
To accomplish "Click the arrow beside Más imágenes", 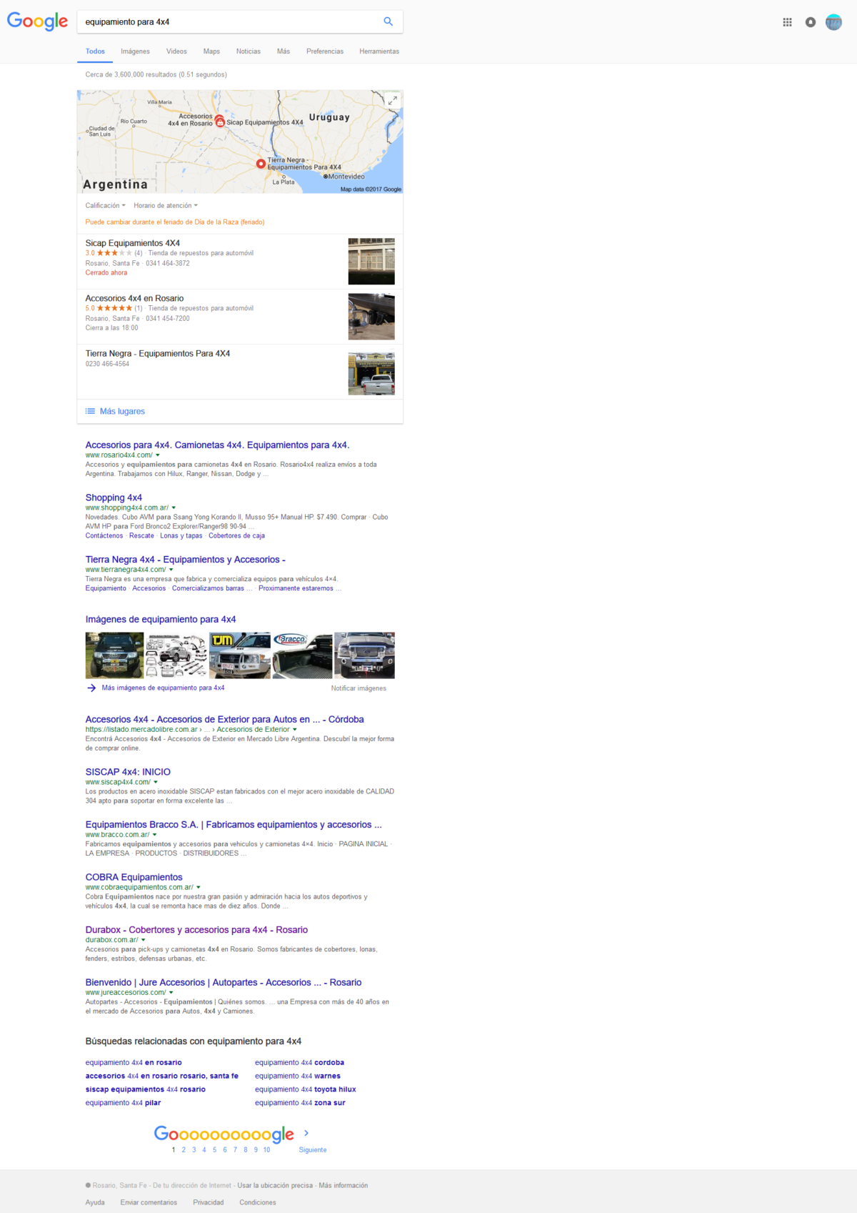I will click(91, 688).
